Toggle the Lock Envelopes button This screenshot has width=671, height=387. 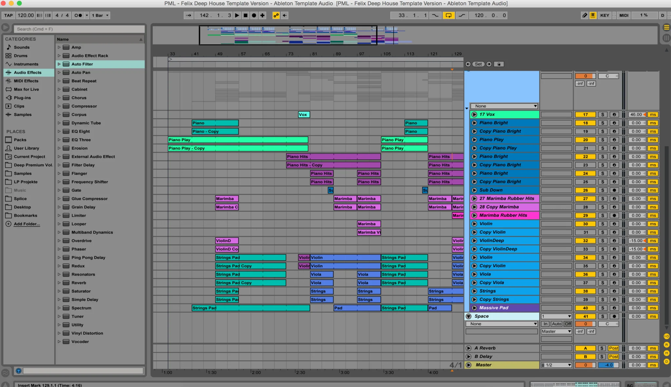coord(499,64)
